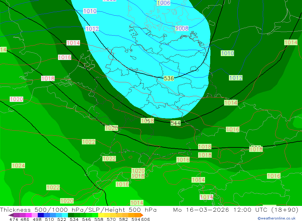Screen dimensions: 302x221
Task: Click the bright magenta legend swatch
Action: (29, 215)
